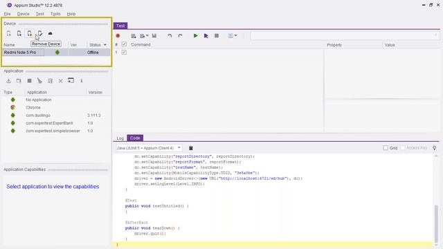
Task: Click the new test icon with plus
Action: [134, 36]
